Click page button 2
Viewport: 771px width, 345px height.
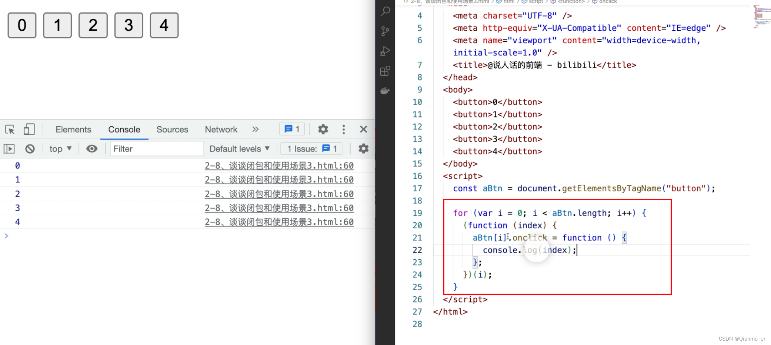tap(93, 25)
